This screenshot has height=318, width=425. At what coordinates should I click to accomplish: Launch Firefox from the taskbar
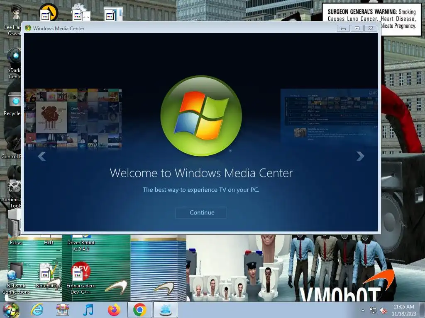click(114, 310)
